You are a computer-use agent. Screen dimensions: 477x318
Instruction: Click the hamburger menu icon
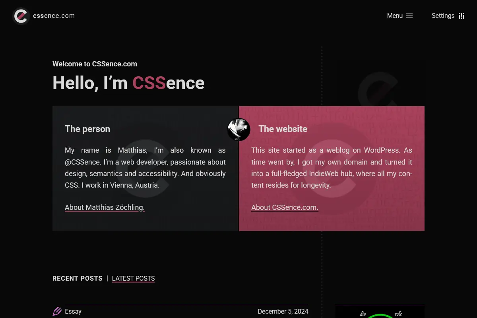tap(409, 16)
